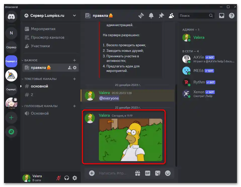Click the pinned messages pin icon

[x=161, y=15]
